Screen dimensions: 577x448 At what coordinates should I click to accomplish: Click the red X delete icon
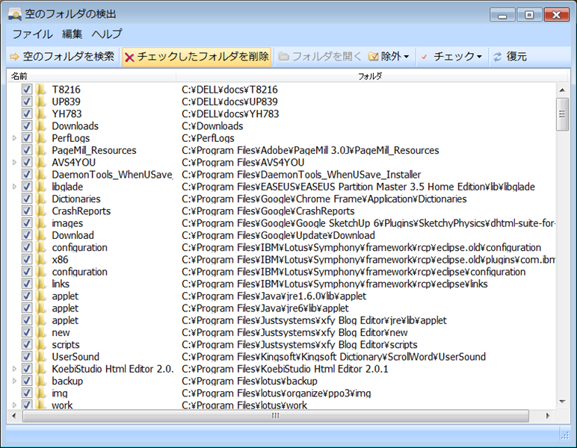(x=129, y=57)
